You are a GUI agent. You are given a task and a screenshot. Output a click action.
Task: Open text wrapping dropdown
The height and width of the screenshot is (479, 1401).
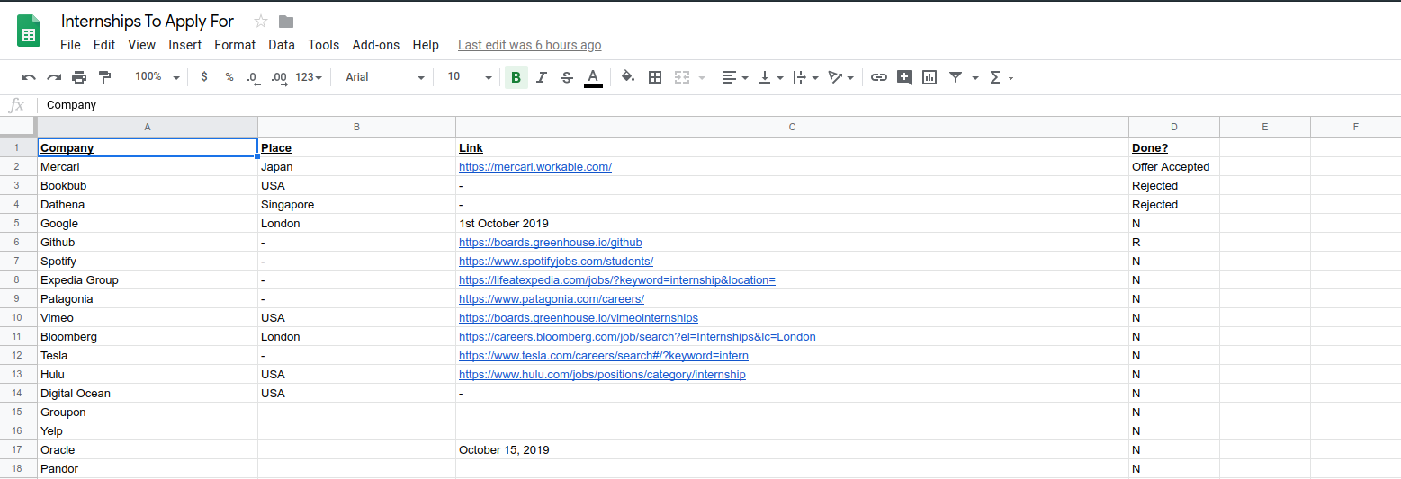(805, 77)
